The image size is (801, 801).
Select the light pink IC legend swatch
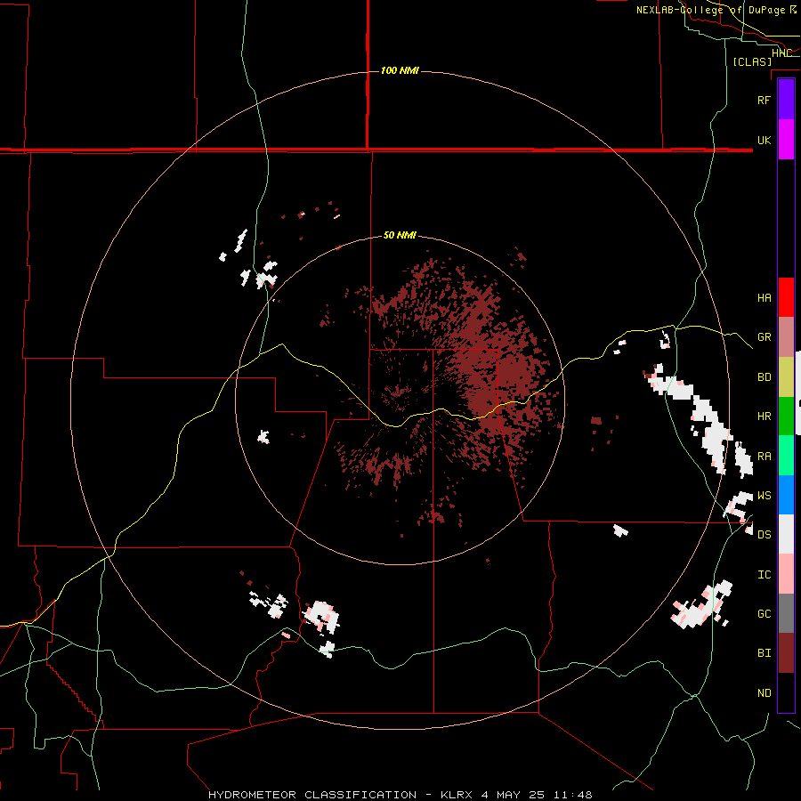[786, 574]
